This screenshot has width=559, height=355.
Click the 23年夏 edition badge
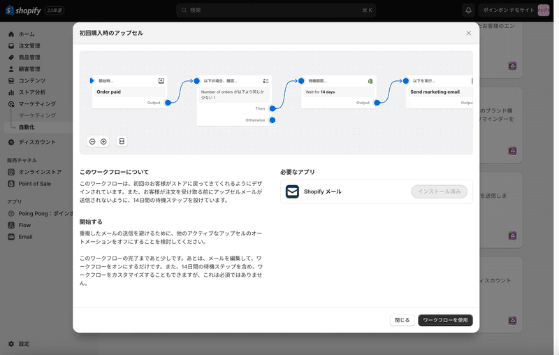pos(55,10)
